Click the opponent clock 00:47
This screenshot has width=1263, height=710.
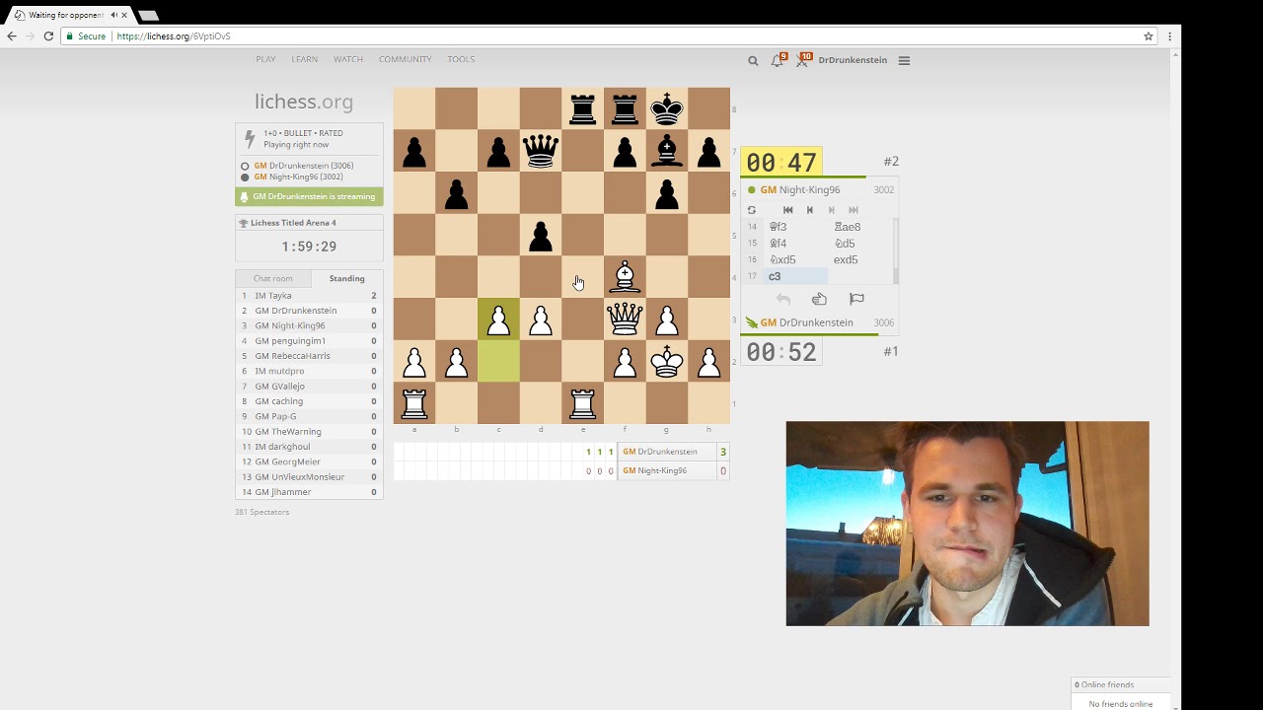pos(781,163)
